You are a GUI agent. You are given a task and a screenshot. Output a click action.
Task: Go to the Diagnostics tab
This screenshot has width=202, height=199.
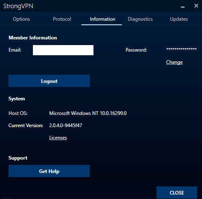140,19
